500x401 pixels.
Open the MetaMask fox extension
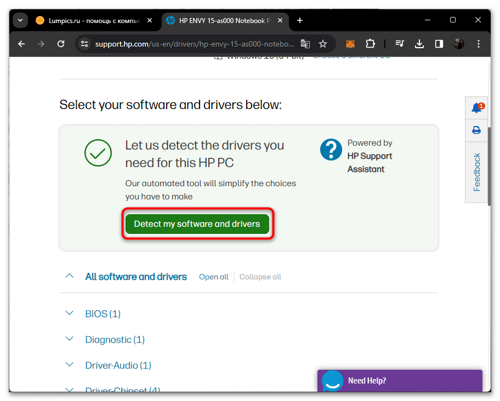[350, 44]
